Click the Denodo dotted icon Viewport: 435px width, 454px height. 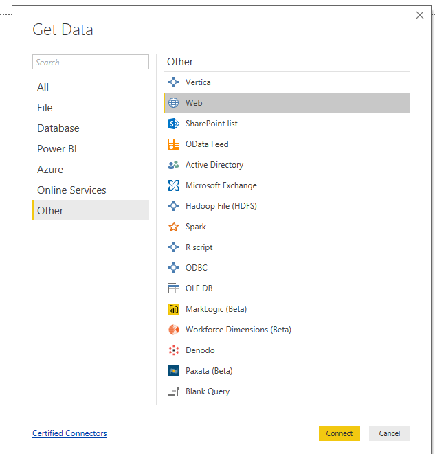pos(173,350)
